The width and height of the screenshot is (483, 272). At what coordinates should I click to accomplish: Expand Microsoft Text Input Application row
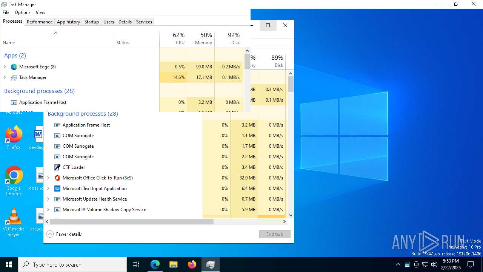[x=48, y=189]
